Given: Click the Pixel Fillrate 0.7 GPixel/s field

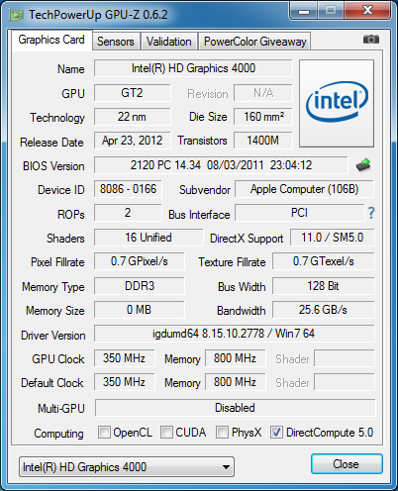Looking at the screenshot, I should (x=140, y=261).
